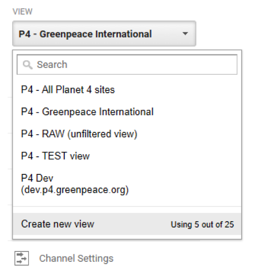Viewport: 263px width, 272px height.
Task: Open Channel Settings link
Action: 76,258
